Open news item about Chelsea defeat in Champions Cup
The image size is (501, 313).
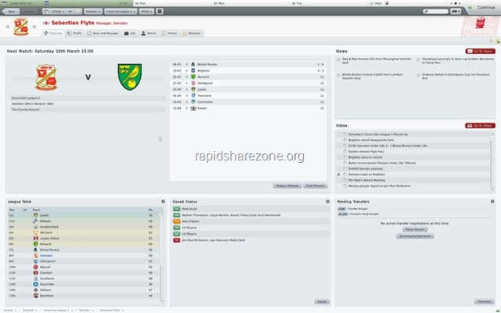[x=456, y=76]
